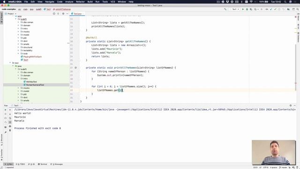This screenshot has width=300, height=169.
Task: Pin the Run tab
Action: coord(5,132)
